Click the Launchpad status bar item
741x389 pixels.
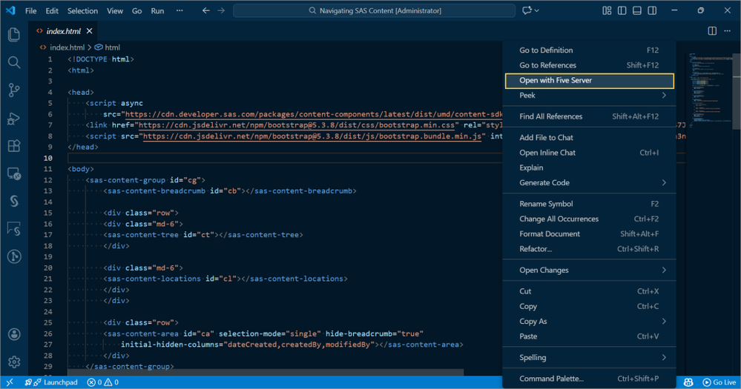pyautogui.click(x=51, y=382)
